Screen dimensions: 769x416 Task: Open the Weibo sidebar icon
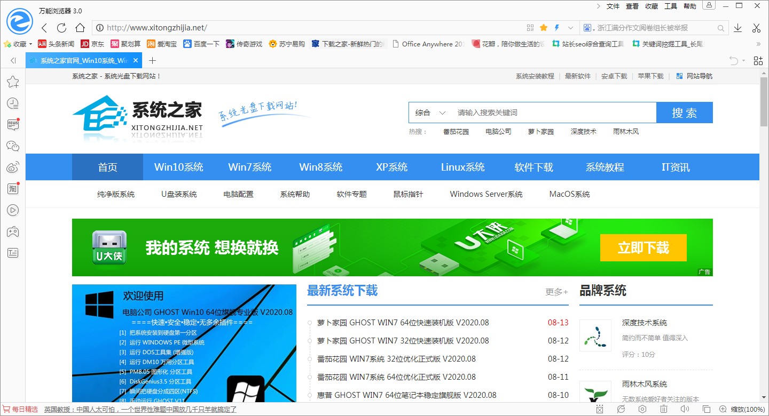[x=13, y=167]
